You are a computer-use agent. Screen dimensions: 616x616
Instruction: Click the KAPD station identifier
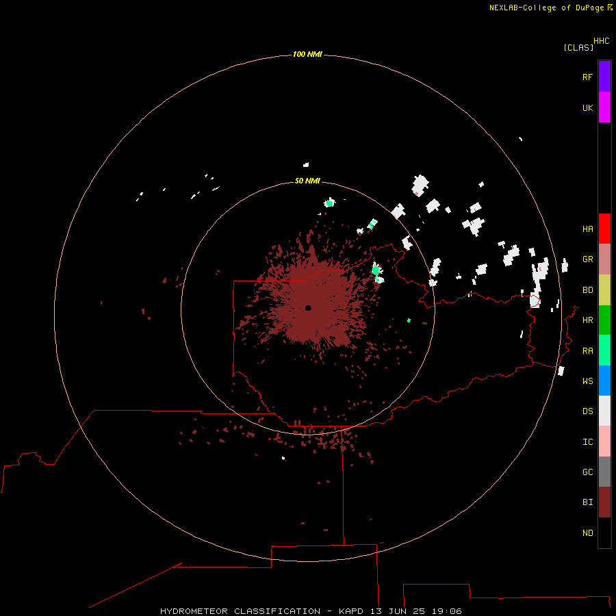click(x=350, y=611)
